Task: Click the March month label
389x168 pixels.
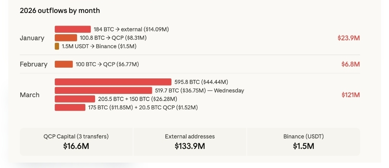Action: tap(30, 95)
